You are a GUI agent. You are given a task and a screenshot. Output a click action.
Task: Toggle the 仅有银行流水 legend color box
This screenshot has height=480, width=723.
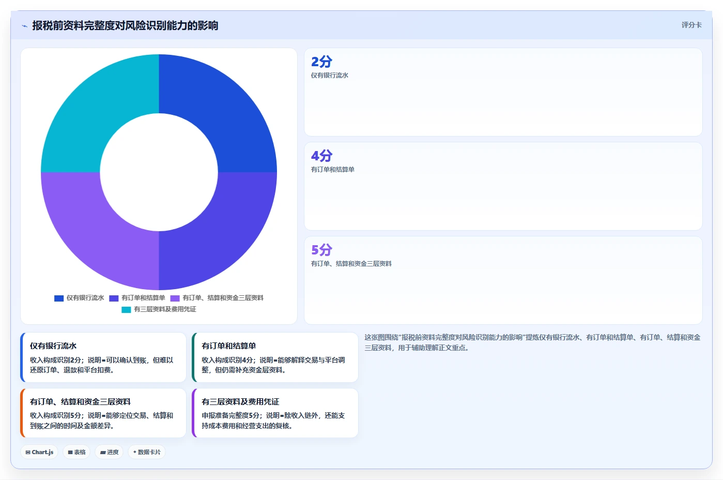point(59,298)
